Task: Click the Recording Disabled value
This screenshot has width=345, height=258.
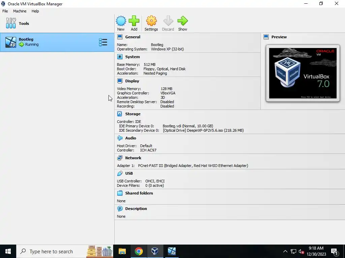Action: point(167,106)
